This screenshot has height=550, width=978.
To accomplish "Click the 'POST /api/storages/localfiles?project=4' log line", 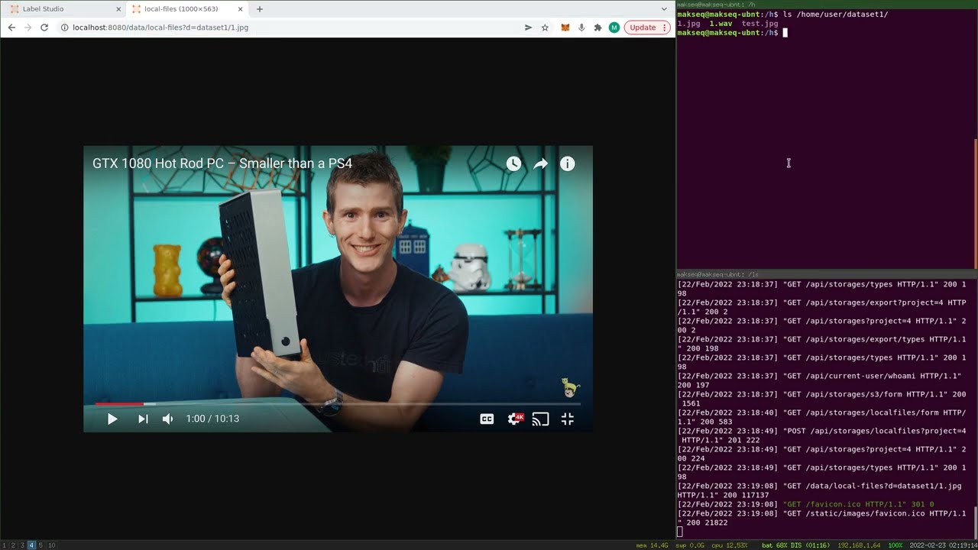I will tap(821, 435).
